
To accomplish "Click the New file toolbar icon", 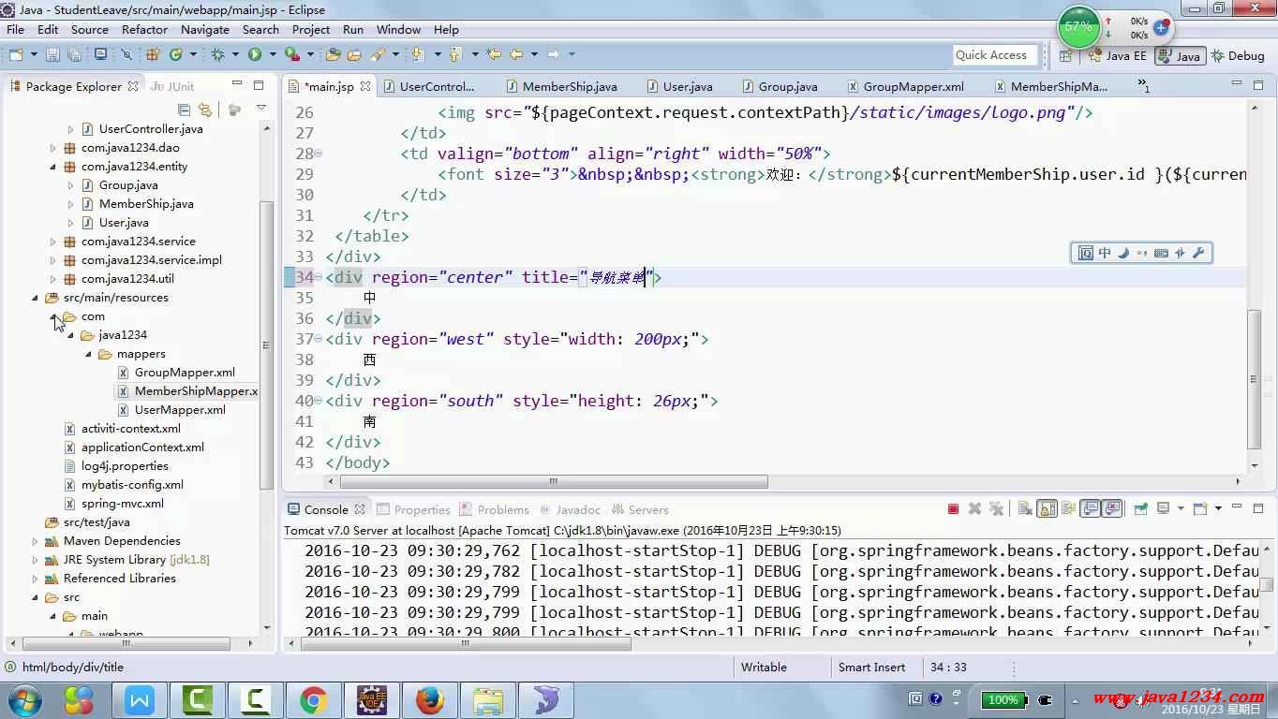I will coord(15,55).
